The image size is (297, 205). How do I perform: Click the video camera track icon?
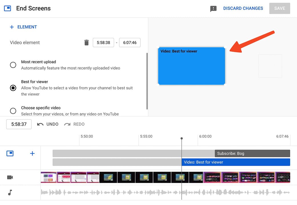coord(10,177)
